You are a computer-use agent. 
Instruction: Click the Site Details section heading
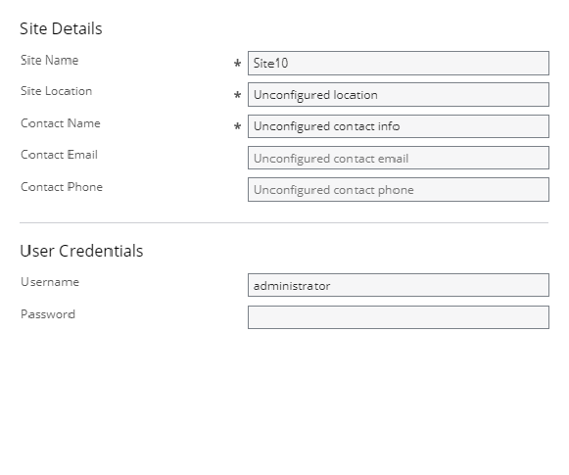(x=61, y=28)
